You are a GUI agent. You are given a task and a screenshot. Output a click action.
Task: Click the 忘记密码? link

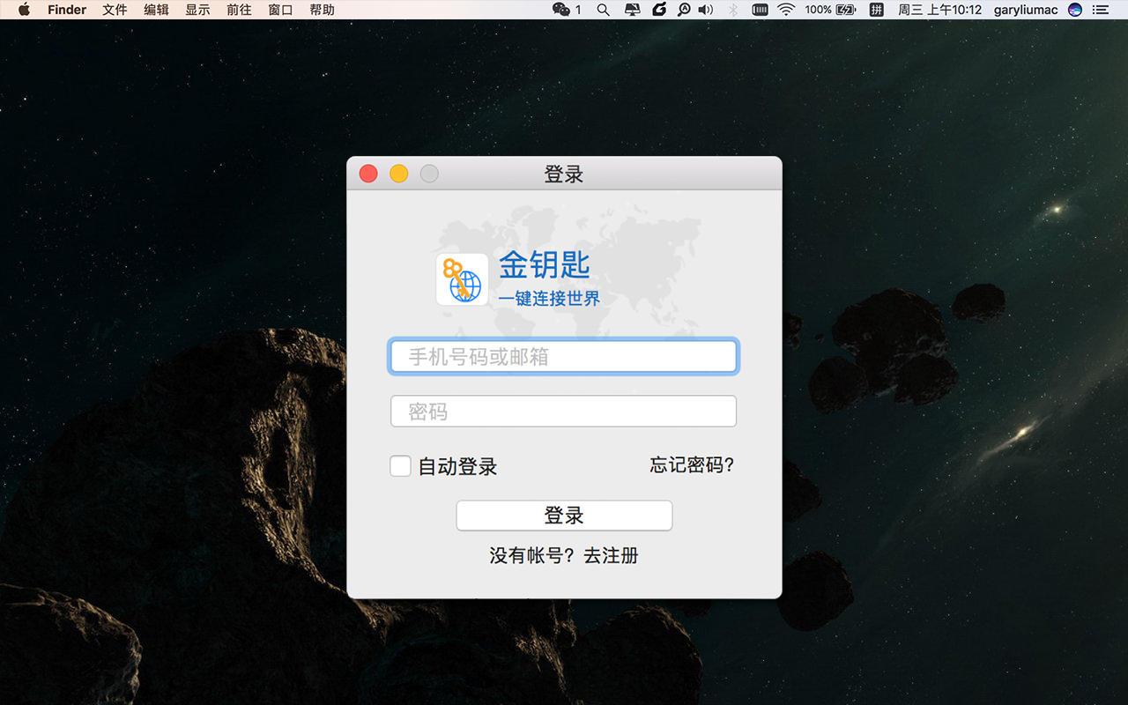pos(692,465)
